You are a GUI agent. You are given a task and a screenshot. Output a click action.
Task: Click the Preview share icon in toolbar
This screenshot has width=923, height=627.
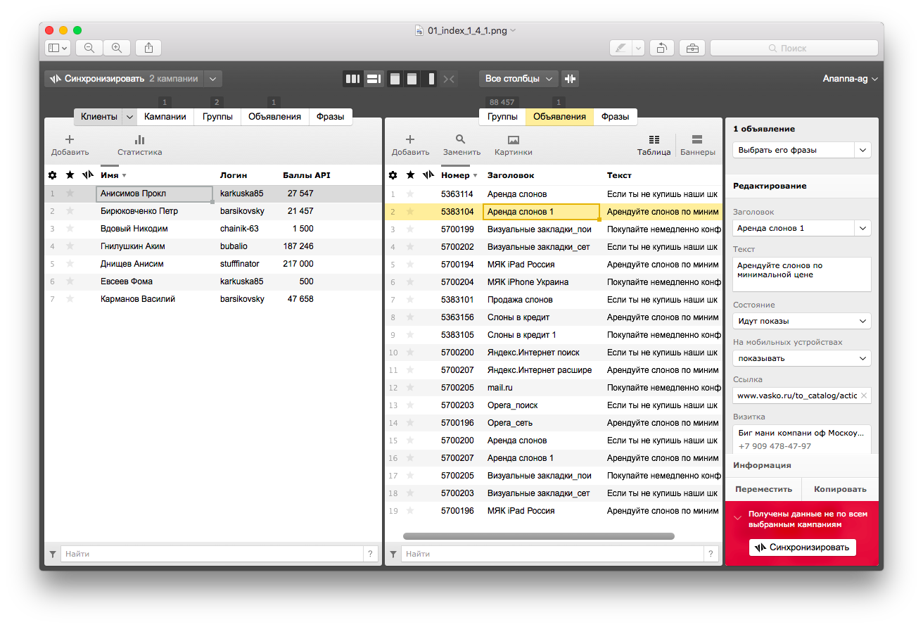tap(148, 48)
